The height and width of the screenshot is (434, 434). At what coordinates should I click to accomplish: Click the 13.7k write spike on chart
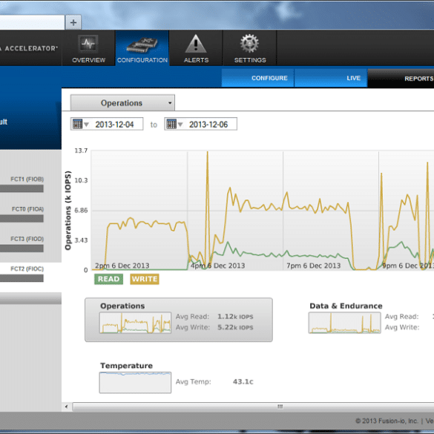[207, 152]
